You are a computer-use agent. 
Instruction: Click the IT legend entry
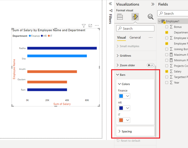pyautogui.click(x=50, y=36)
